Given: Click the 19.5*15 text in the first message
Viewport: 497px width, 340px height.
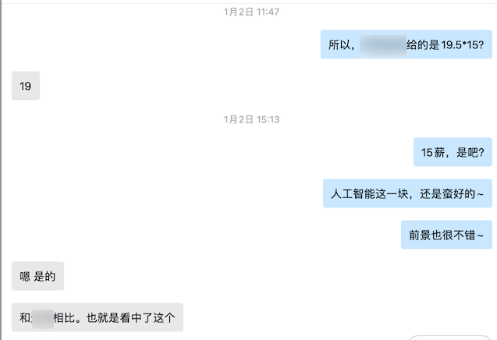Looking at the screenshot, I should tap(462, 45).
